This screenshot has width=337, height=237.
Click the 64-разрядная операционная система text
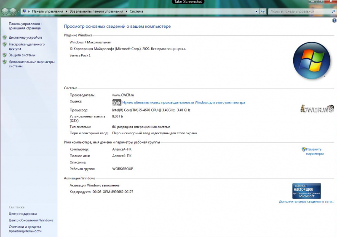click(x=141, y=127)
